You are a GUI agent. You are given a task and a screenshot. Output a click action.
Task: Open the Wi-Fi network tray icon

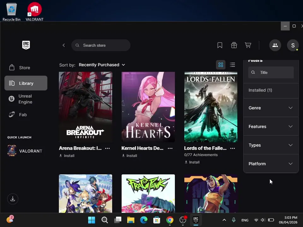pyautogui.click(x=256, y=220)
